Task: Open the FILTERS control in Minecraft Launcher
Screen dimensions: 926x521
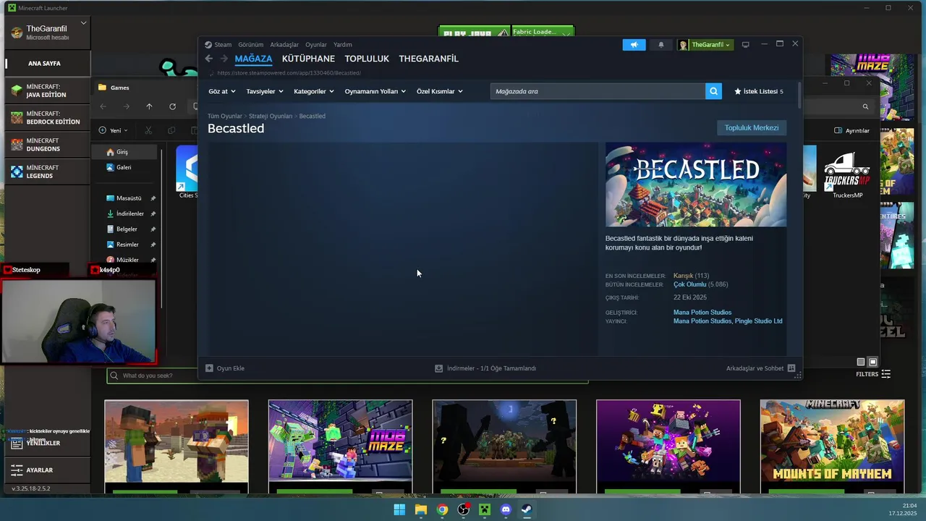Action: click(873, 374)
